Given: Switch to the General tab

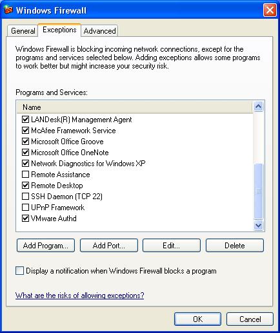Looking at the screenshot, I should coord(23,31).
